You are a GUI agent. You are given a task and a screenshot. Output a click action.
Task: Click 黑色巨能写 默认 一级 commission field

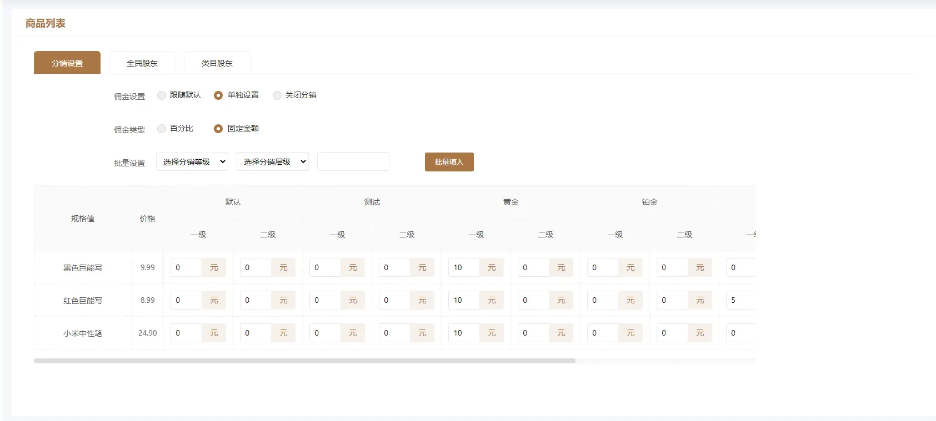click(x=186, y=267)
